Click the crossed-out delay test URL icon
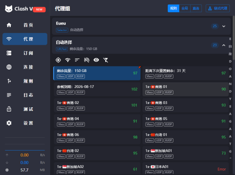This screenshot has height=175, width=235. click(x=86, y=60)
